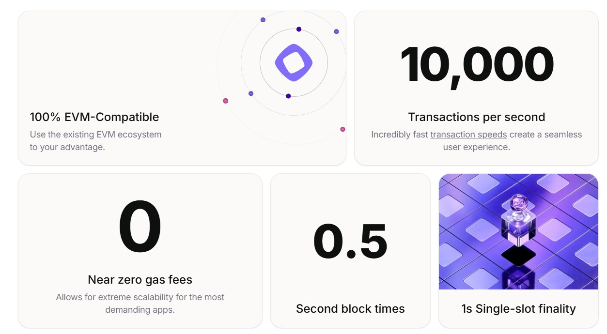Click the "Near zero gas fees" heading

pos(140,280)
